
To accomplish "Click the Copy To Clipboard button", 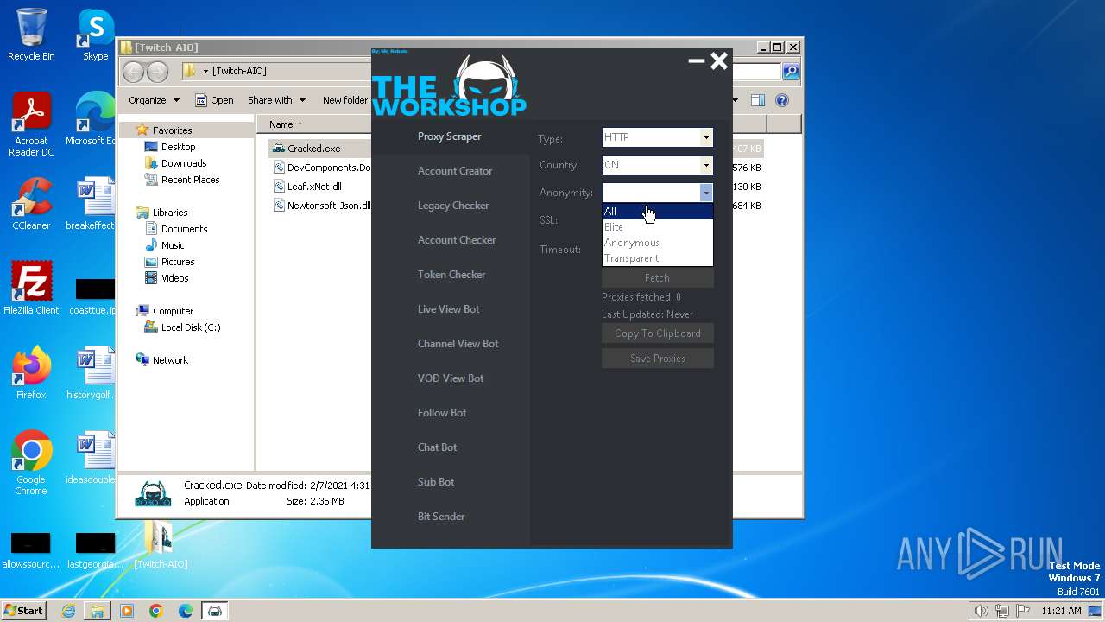I will (657, 333).
